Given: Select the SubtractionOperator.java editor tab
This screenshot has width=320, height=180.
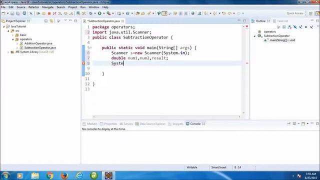Looking at the screenshot, I should coord(103,21).
